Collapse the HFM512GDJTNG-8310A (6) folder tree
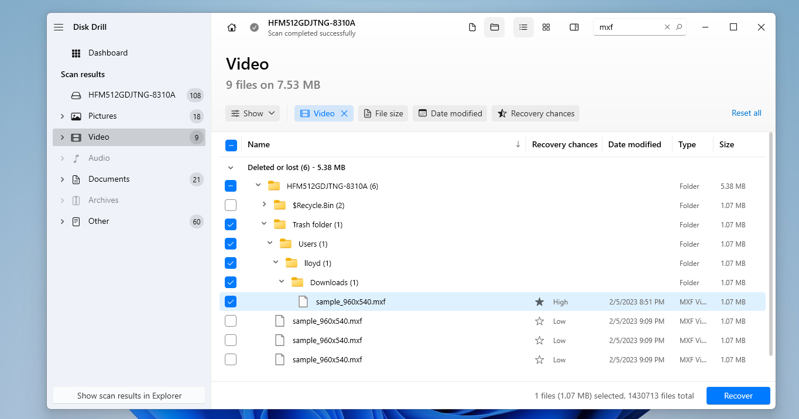Viewport: 799px width, 419px height. [x=258, y=185]
